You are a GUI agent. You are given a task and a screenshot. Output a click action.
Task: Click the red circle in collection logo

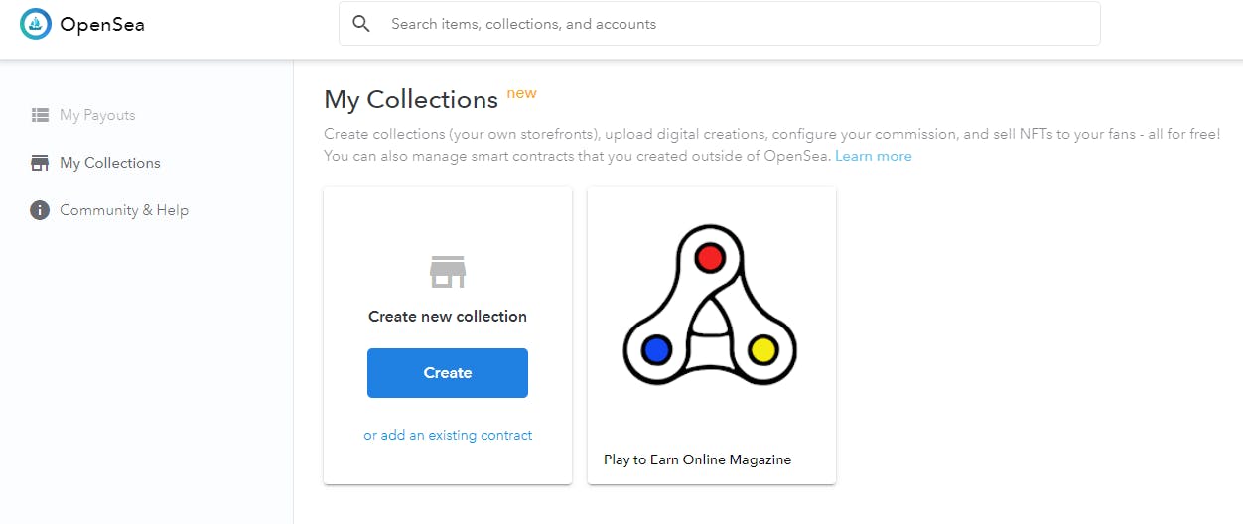[710, 258]
